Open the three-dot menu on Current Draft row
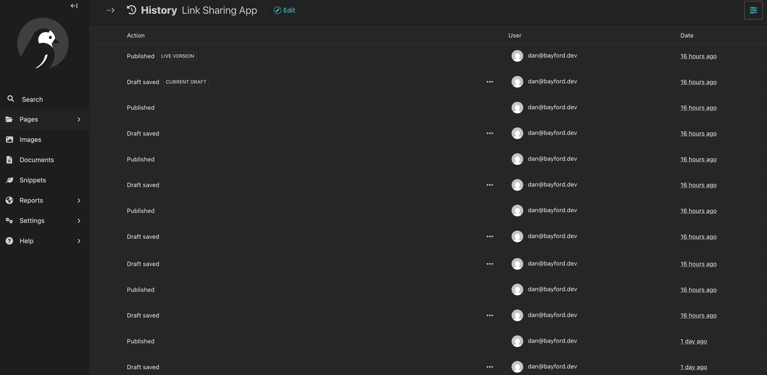The image size is (767, 375). pyautogui.click(x=490, y=81)
